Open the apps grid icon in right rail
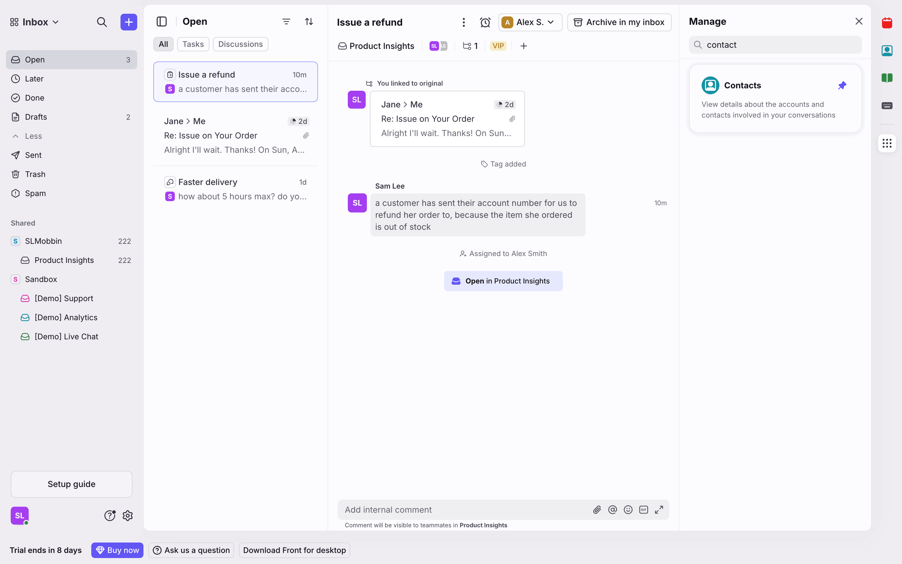Image resolution: width=902 pixels, height=564 pixels. coord(887,143)
